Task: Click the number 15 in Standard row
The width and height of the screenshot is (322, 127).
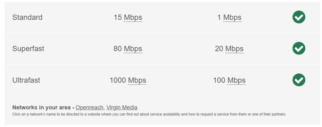Action: tap(118, 18)
